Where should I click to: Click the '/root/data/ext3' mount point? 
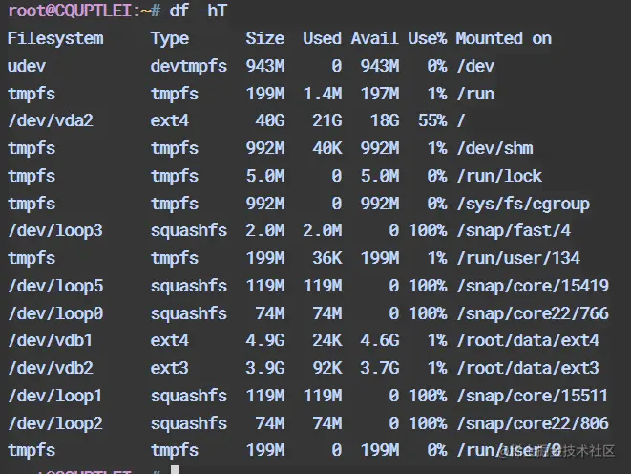tap(528, 368)
